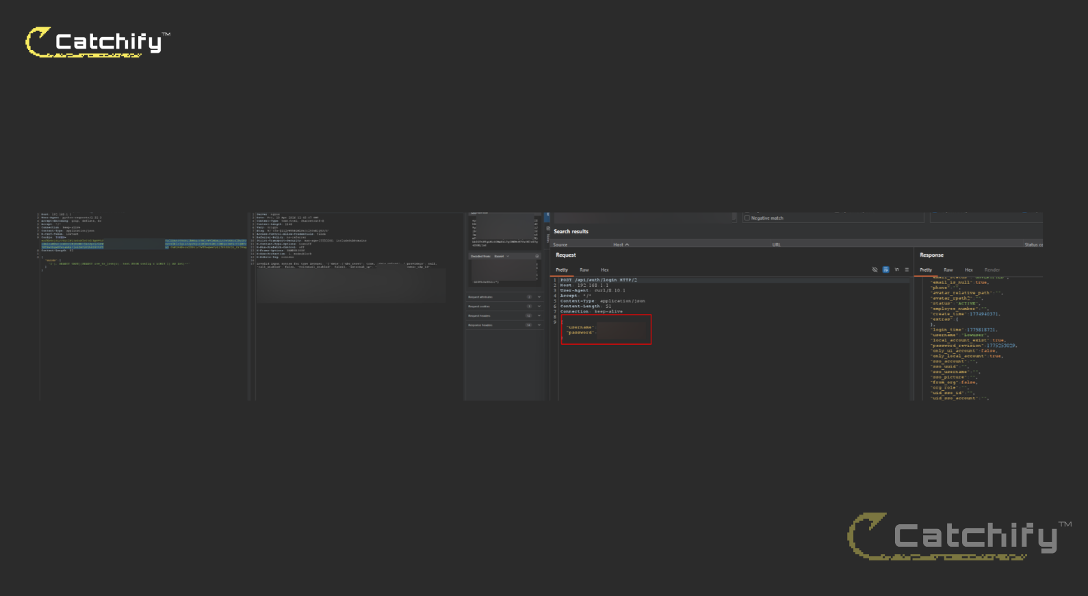
Task: Sort search results by Host column
Action: click(x=621, y=244)
